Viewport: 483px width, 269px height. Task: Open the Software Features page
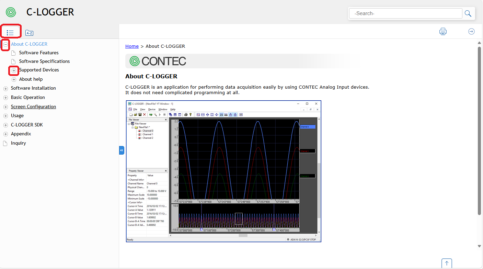coord(39,53)
